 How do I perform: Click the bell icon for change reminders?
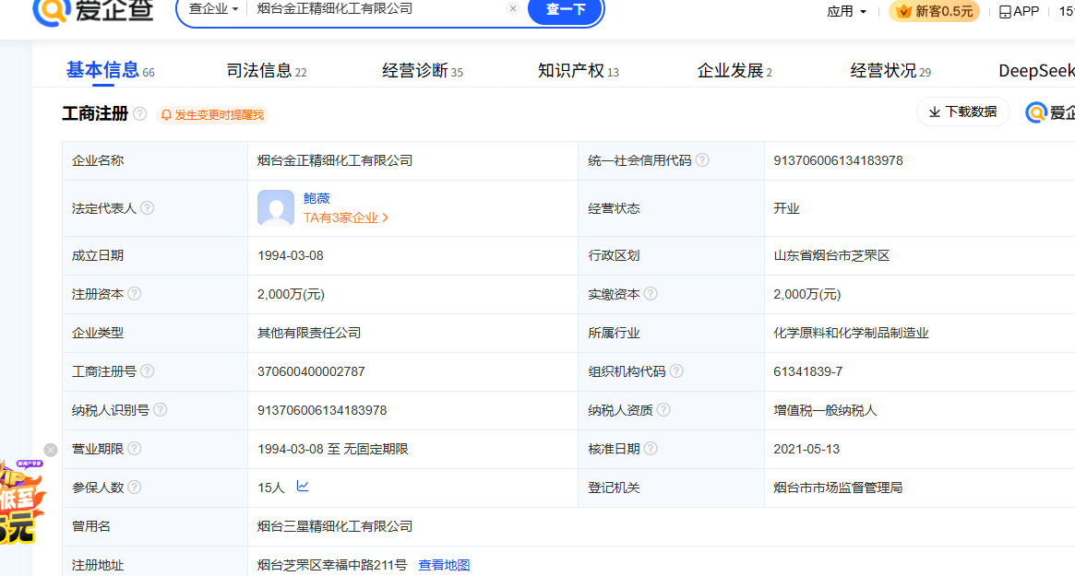pos(166,115)
